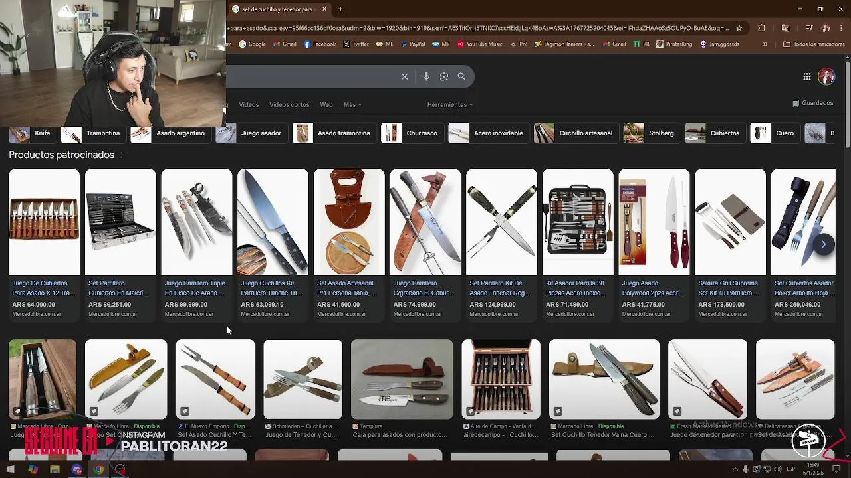The width and height of the screenshot is (851, 478).
Task: Open Chrome profile picture in toolbar
Action: [x=826, y=28]
